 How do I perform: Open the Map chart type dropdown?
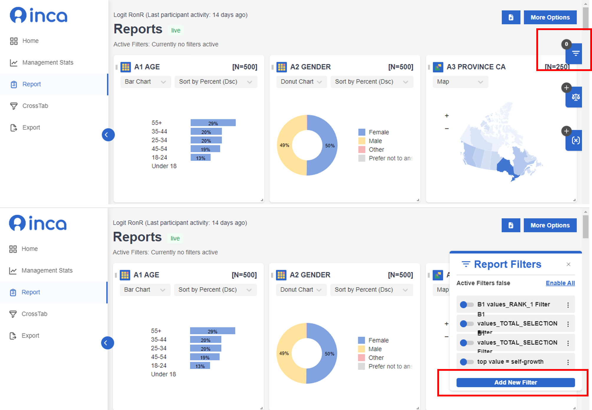tap(460, 82)
